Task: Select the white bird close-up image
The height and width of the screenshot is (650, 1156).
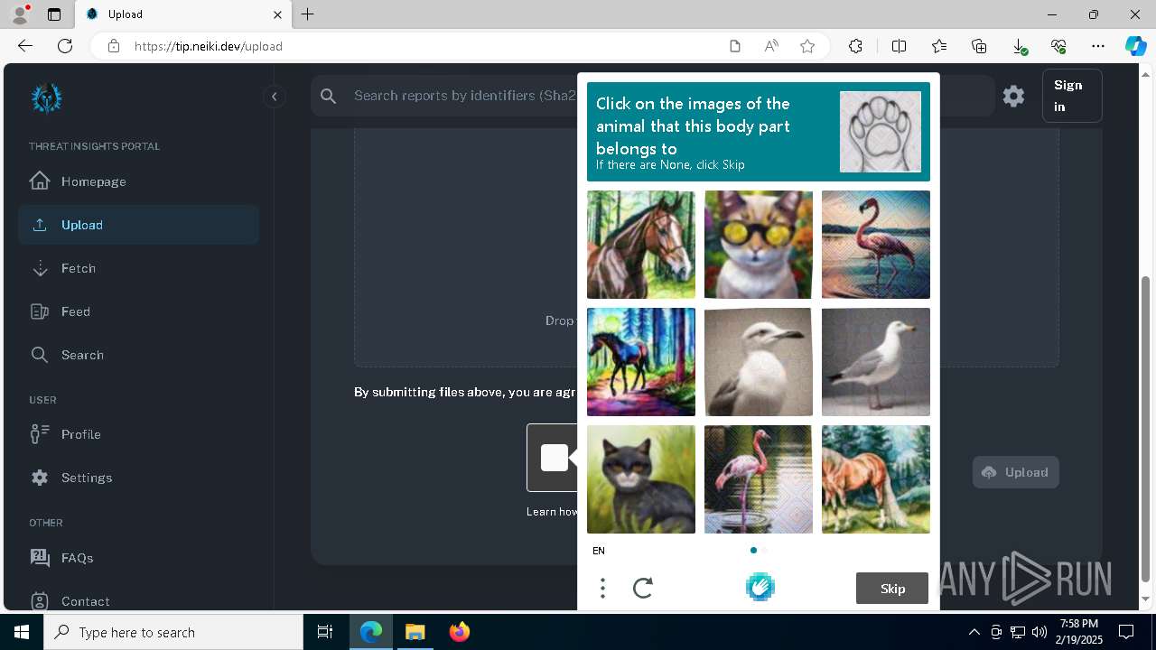Action: (x=759, y=362)
